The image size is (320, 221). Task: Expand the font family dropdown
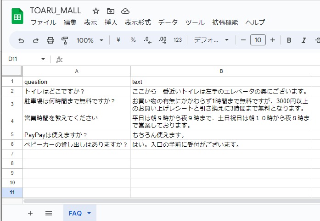[x=211, y=40]
